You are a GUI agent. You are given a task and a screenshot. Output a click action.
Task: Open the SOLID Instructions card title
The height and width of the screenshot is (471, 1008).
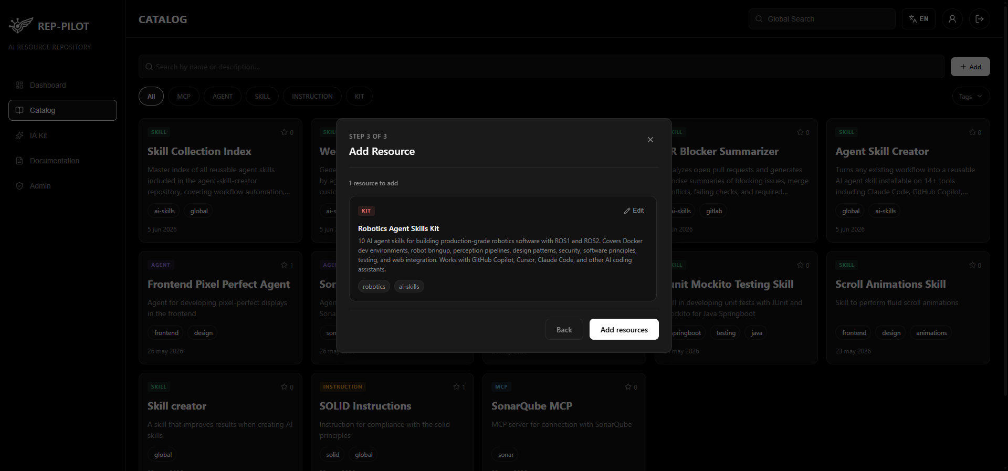pyautogui.click(x=365, y=406)
